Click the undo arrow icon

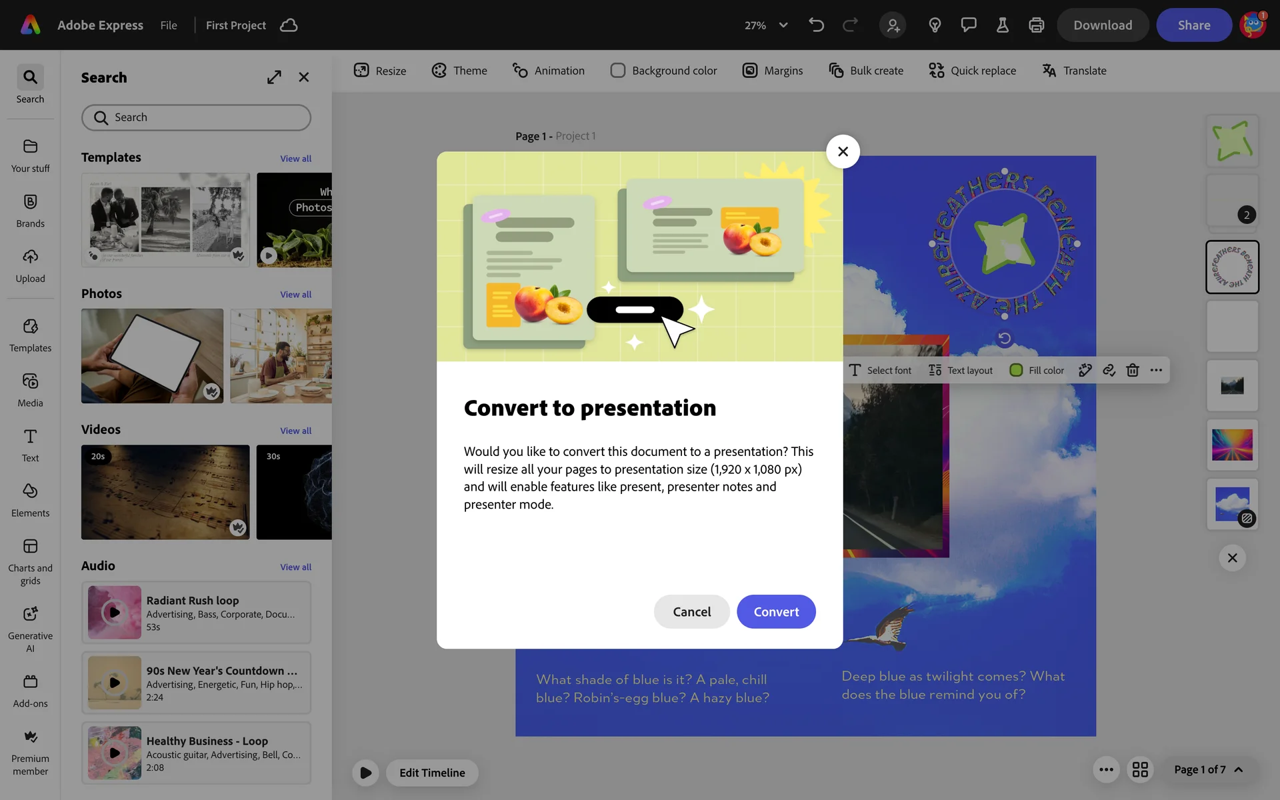tap(816, 25)
